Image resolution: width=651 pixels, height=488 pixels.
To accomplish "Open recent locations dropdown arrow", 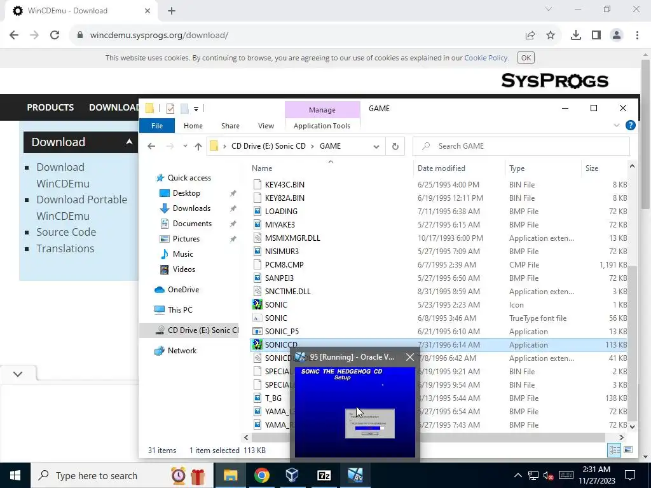I will click(185, 146).
